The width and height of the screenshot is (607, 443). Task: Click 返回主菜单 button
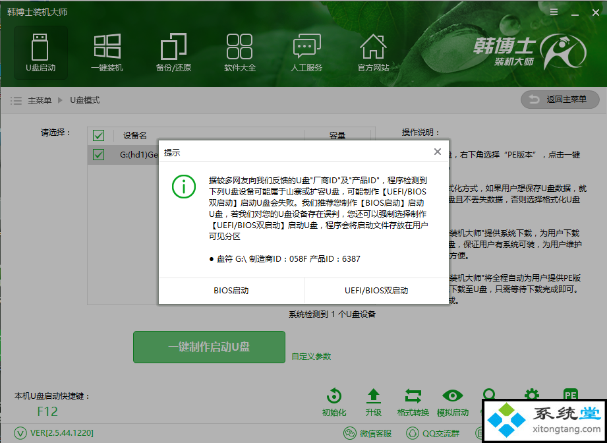[x=560, y=100]
